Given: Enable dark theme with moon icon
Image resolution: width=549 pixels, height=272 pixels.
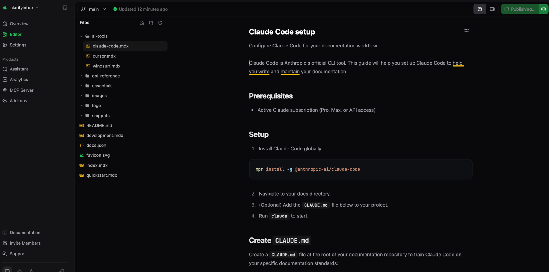Looking at the screenshot, I should (32, 270).
